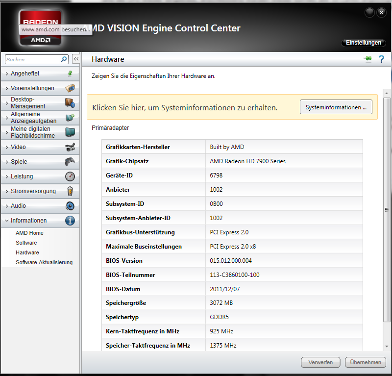This screenshot has height=376, width=392.
Task: Open the Software information page
Action: (26, 243)
